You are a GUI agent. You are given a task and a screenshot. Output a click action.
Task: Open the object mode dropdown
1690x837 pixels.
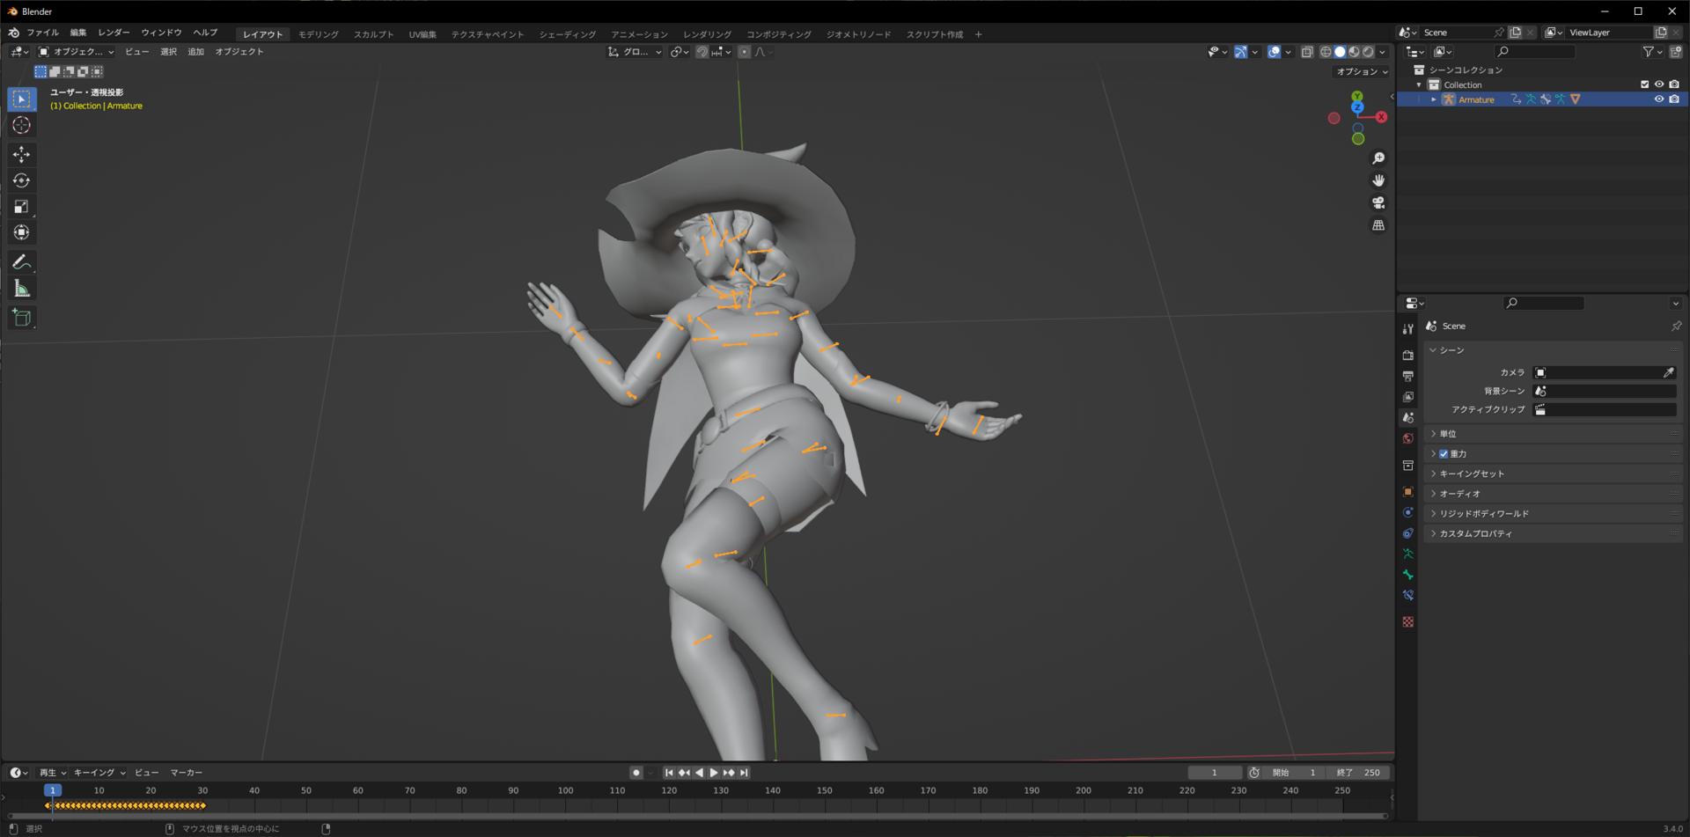(76, 52)
